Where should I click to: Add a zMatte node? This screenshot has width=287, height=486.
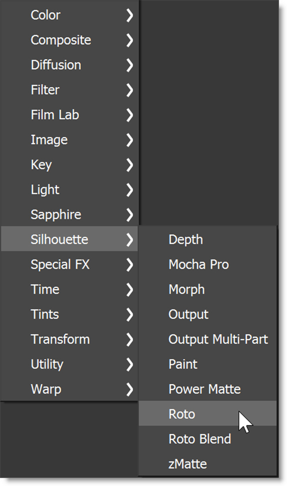pyautogui.click(x=188, y=464)
